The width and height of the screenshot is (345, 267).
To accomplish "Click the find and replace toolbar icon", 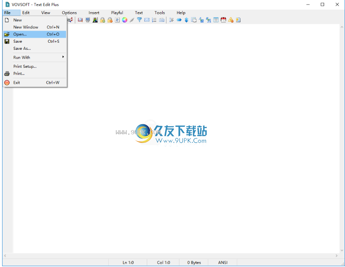I will coord(70,20).
